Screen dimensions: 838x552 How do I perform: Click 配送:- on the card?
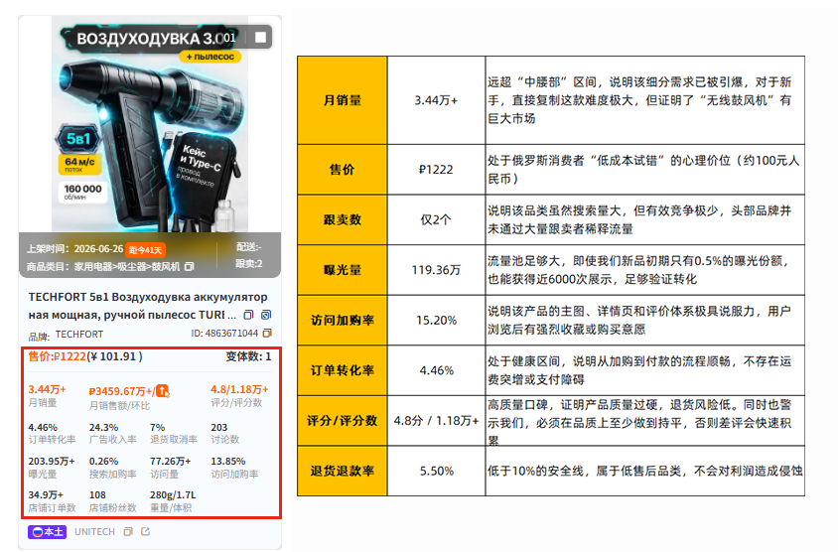249,247
